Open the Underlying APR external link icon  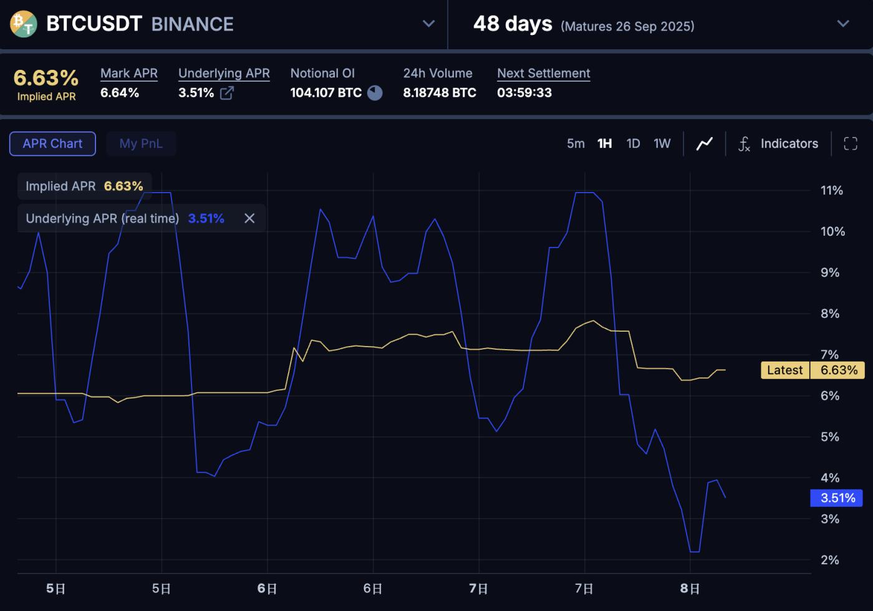point(227,93)
